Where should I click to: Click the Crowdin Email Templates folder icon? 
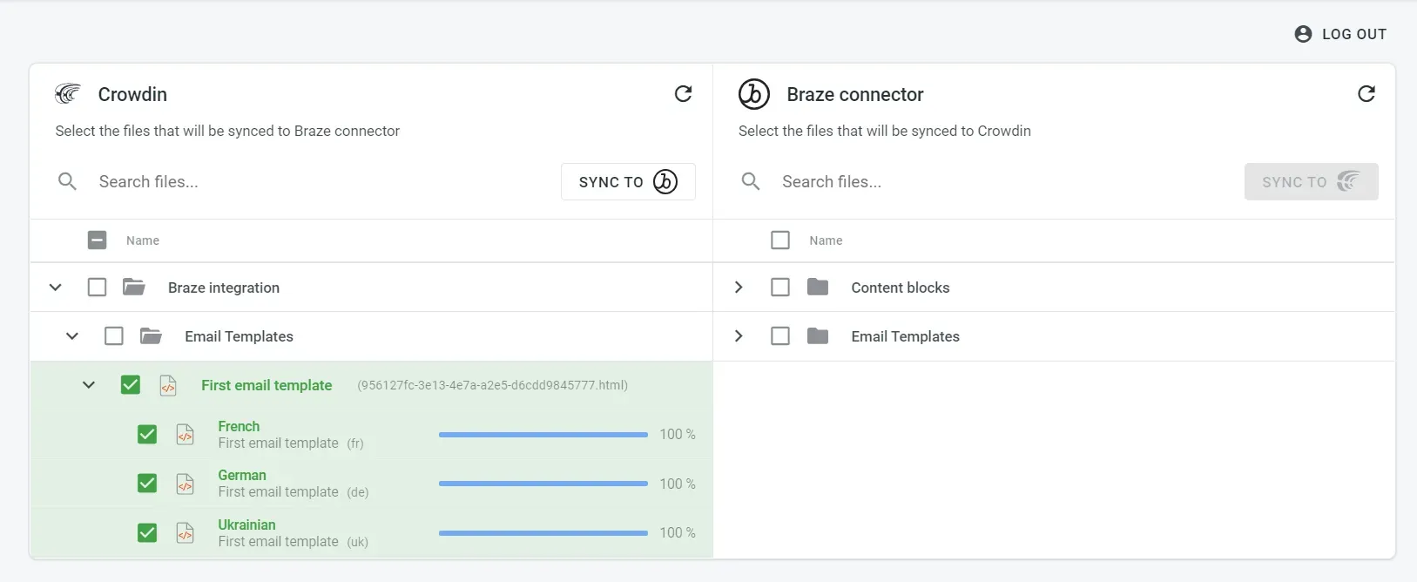tap(151, 335)
